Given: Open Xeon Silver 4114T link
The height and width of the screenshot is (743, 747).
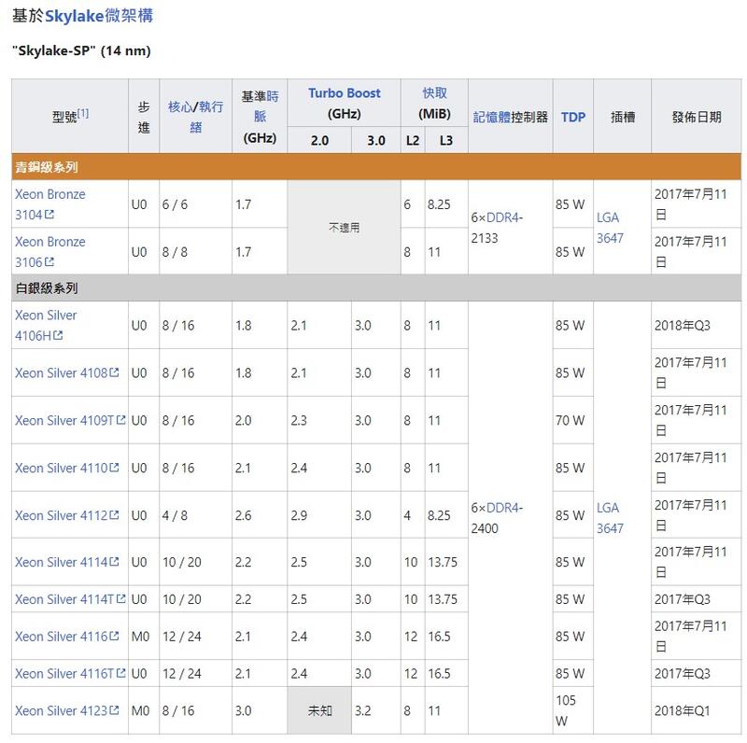Looking at the screenshot, I should [x=64, y=599].
